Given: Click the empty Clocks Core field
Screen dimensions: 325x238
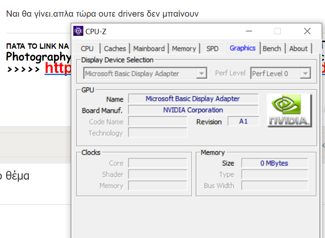Looking at the screenshot, I should (x=158, y=163).
